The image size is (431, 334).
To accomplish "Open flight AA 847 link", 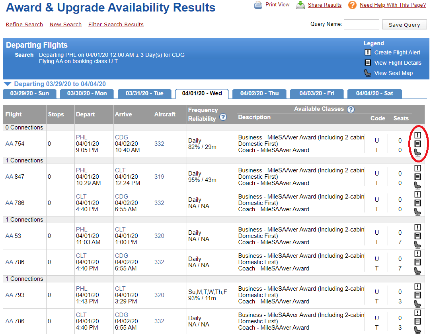I will (15, 177).
